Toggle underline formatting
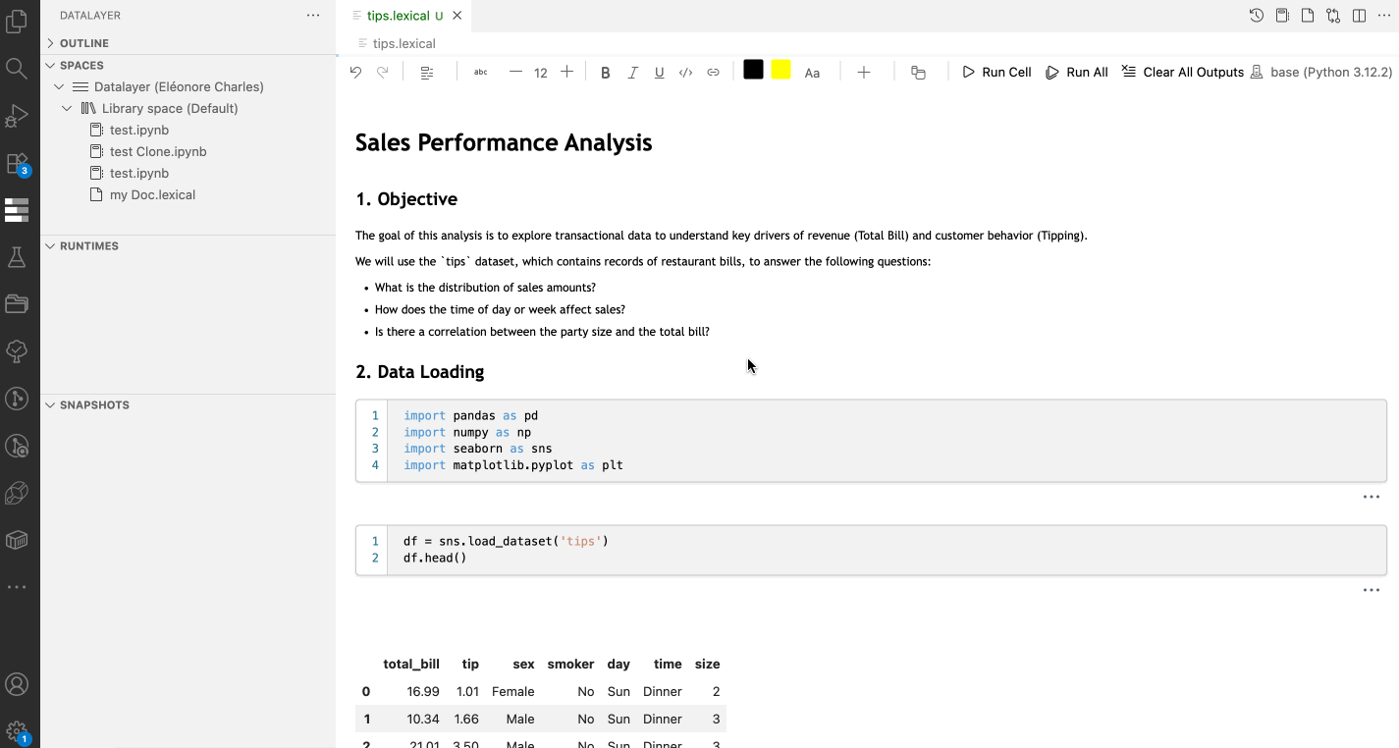Screen dimensions: 1399x748 click(x=659, y=71)
